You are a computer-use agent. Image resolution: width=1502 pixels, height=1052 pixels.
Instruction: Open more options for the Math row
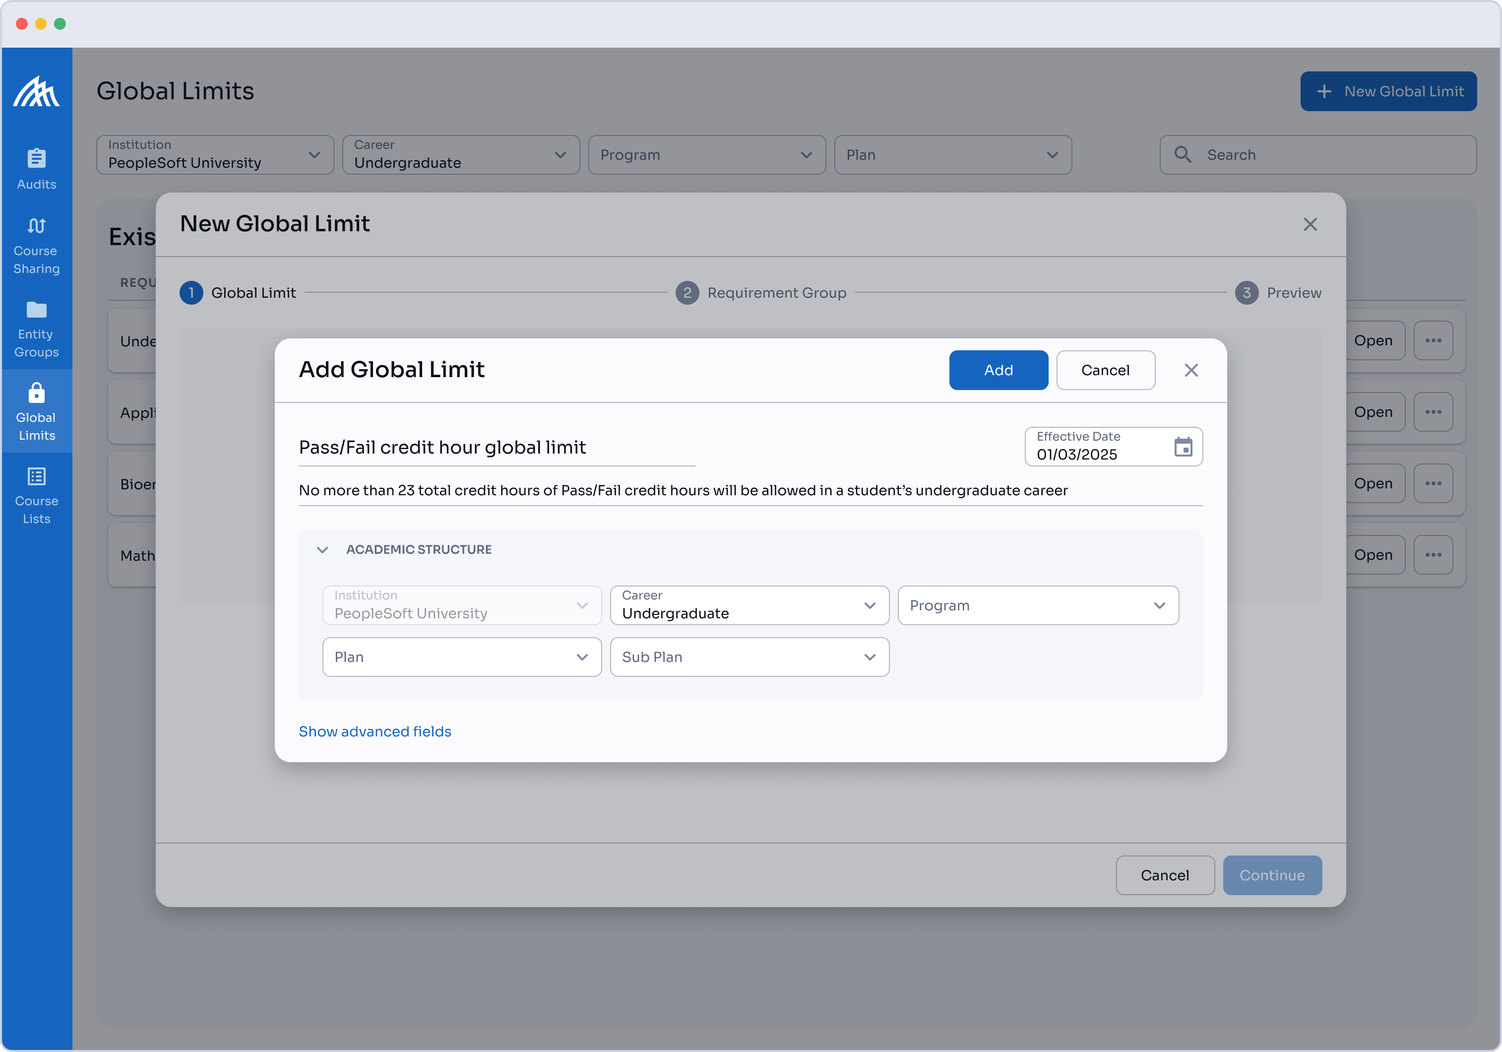pos(1433,554)
